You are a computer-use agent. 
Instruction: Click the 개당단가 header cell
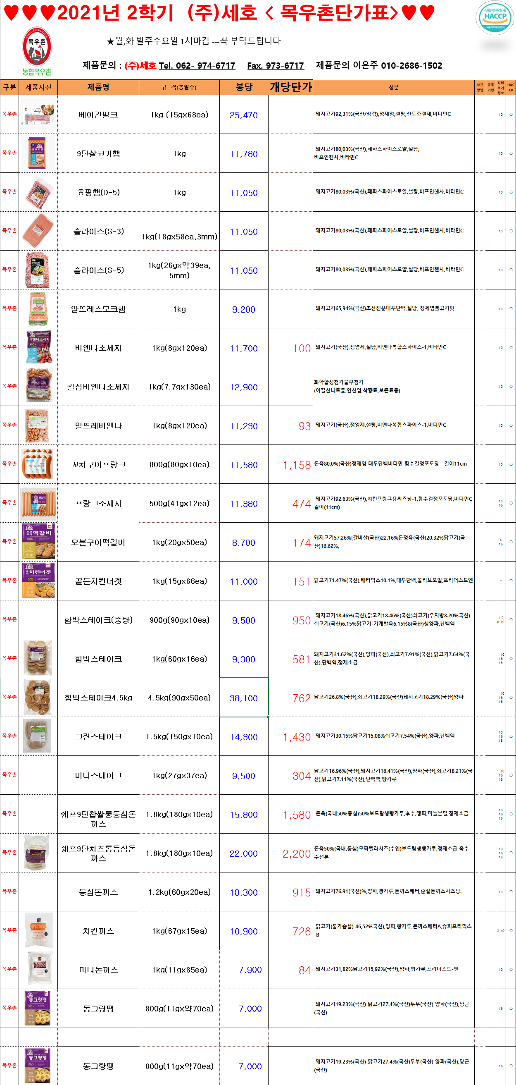pyautogui.click(x=290, y=87)
